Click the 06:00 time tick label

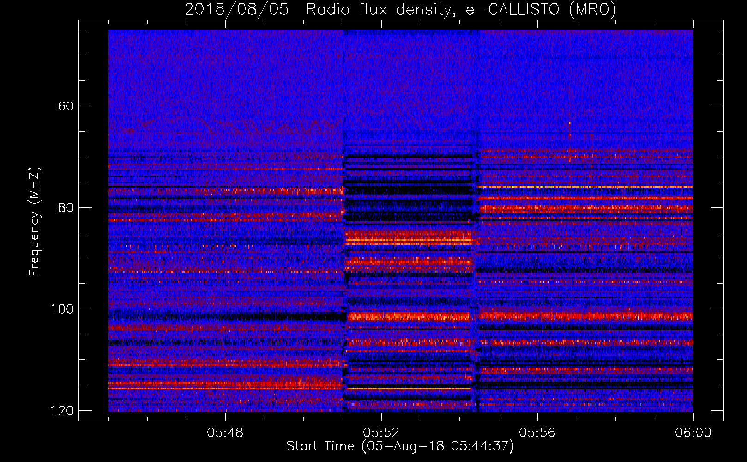[693, 433]
